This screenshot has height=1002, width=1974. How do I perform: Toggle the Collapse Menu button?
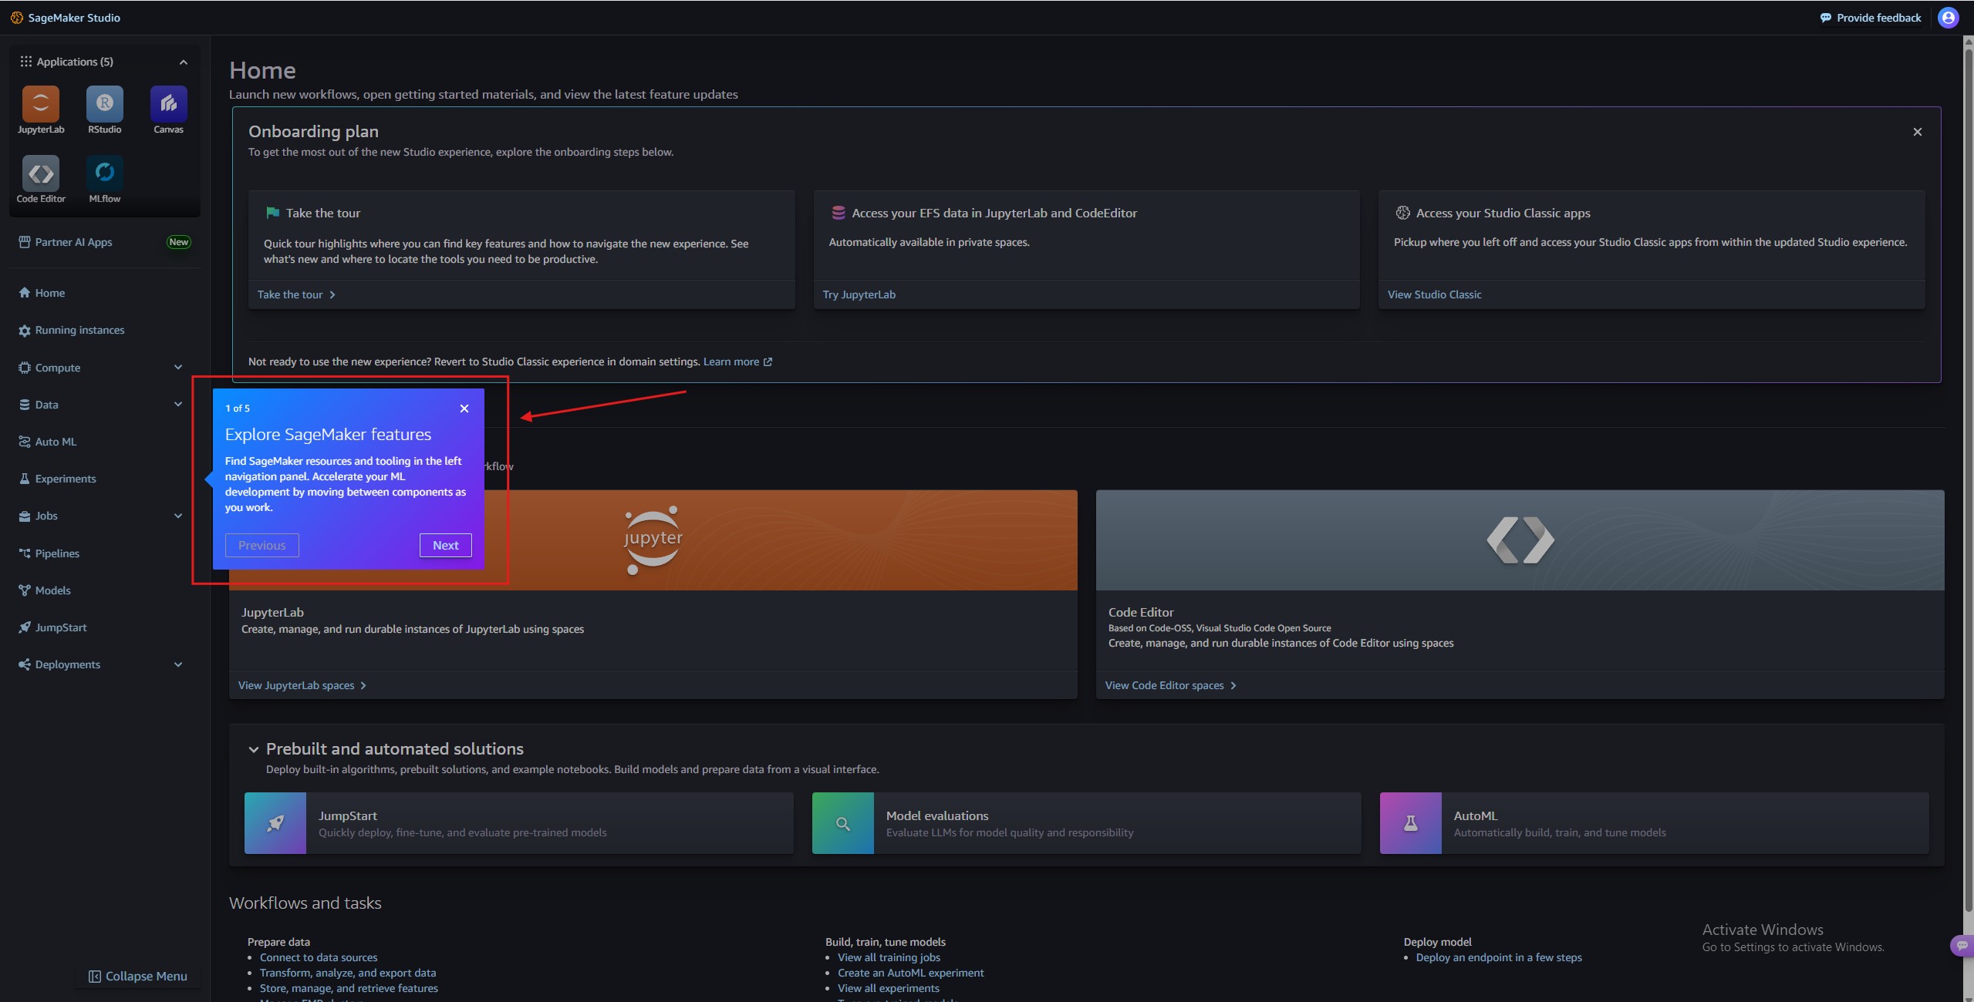(x=138, y=977)
